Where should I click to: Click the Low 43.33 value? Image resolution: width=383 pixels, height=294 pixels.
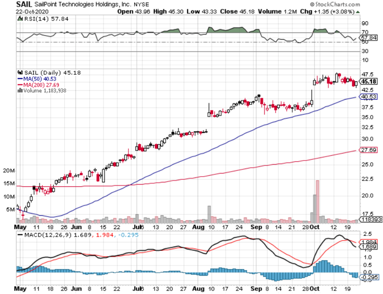(201, 11)
